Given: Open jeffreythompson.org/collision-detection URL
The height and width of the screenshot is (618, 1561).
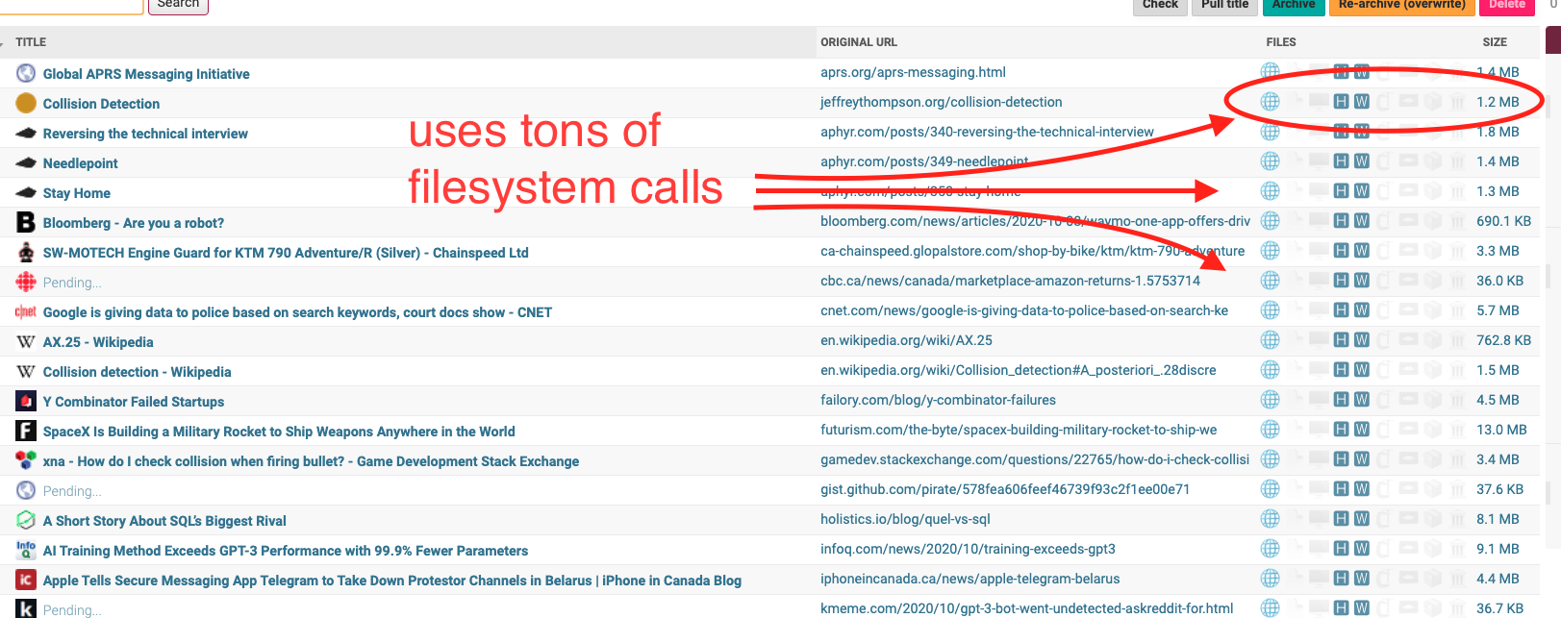Looking at the screenshot, I should (942, 102).
